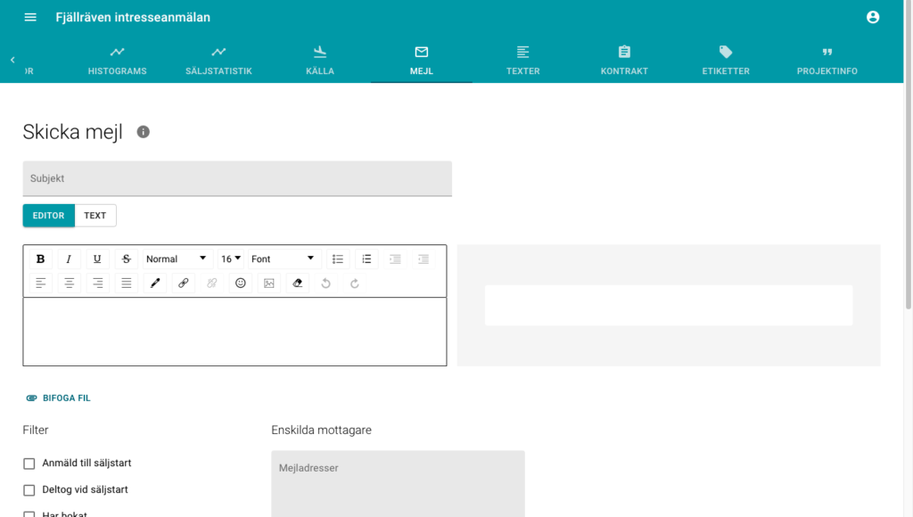This screenshot has height=517, width=913.
Task: Open the text color picker
Action: click(154, 283)
